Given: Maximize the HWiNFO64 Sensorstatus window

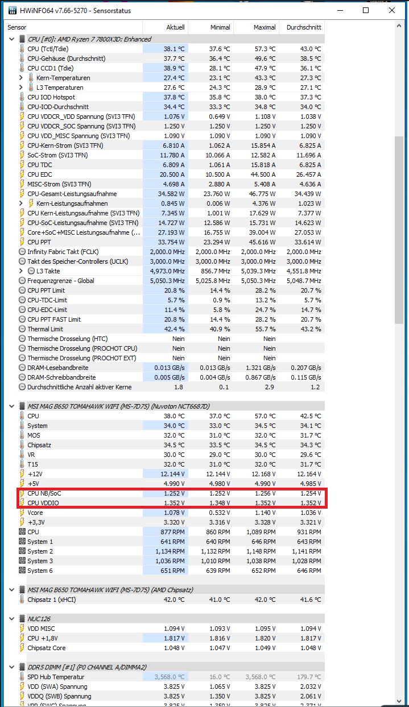Looking at the screenshot, I should point(366,10).
